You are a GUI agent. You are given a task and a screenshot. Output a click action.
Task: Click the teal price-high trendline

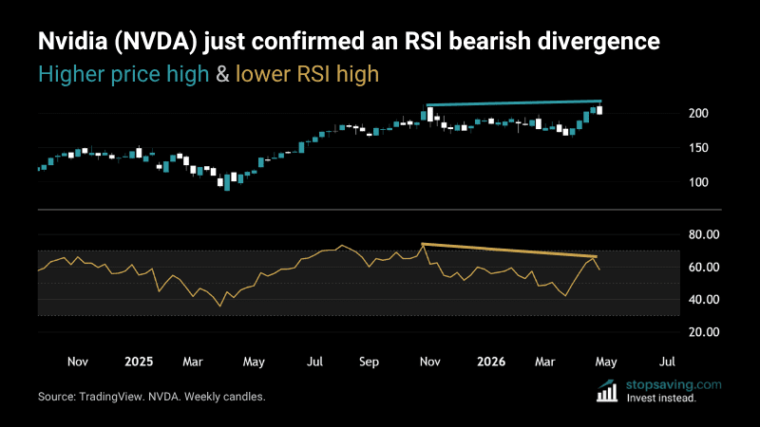pos(514,102)
